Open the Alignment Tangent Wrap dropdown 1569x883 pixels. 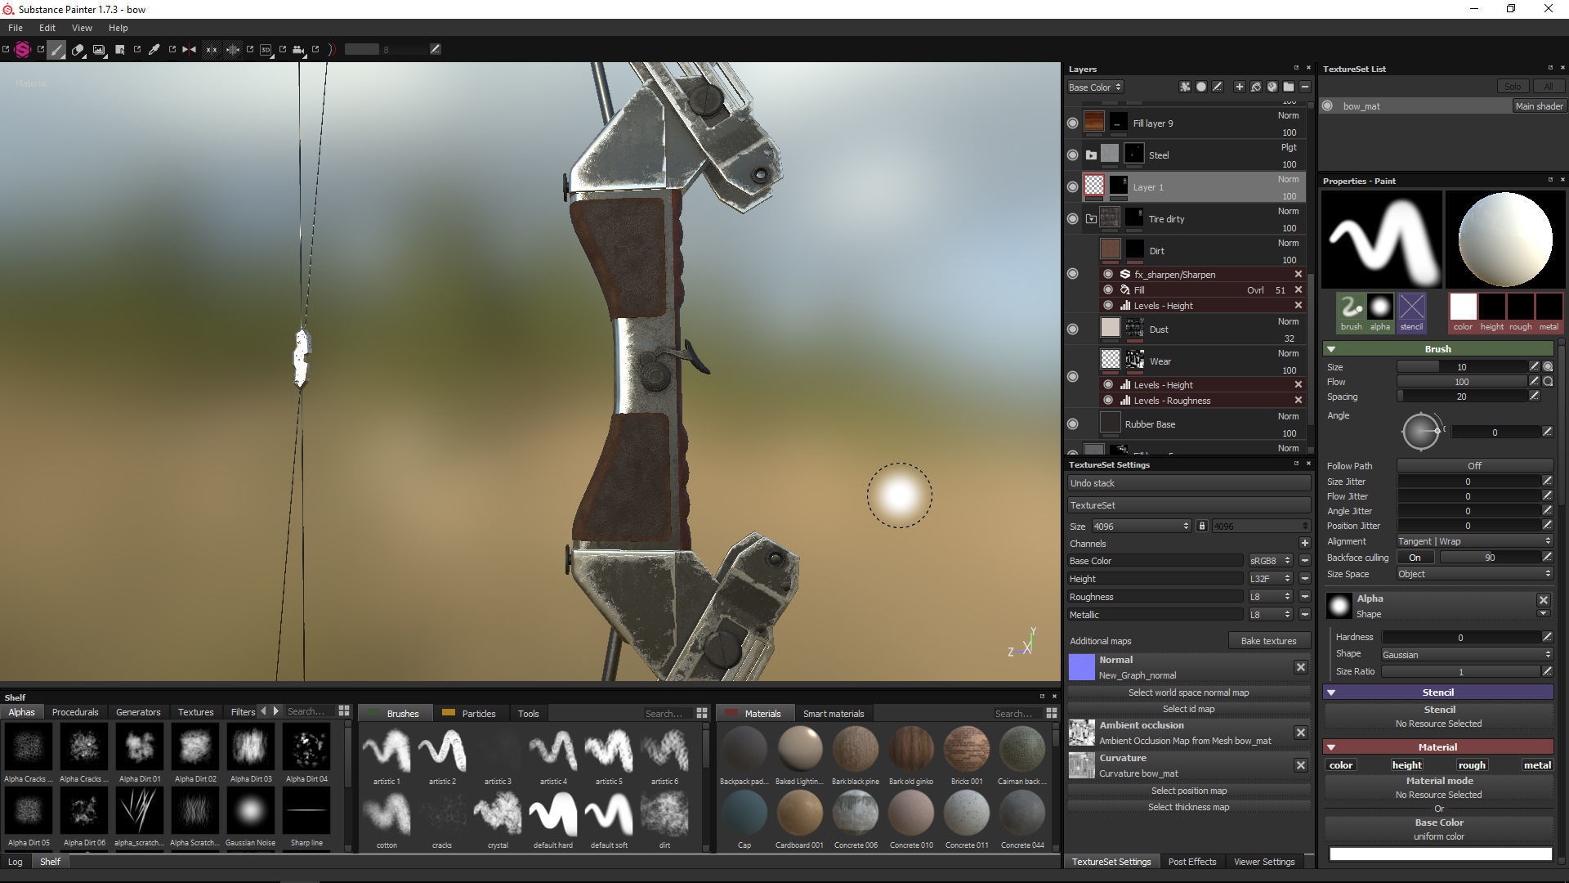(x=1473, y=541)
